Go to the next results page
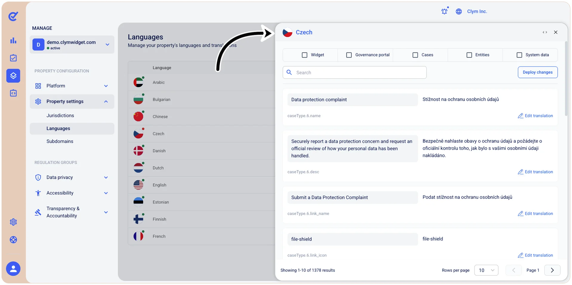Screen dimensions: 572x285 pos(552,270)
